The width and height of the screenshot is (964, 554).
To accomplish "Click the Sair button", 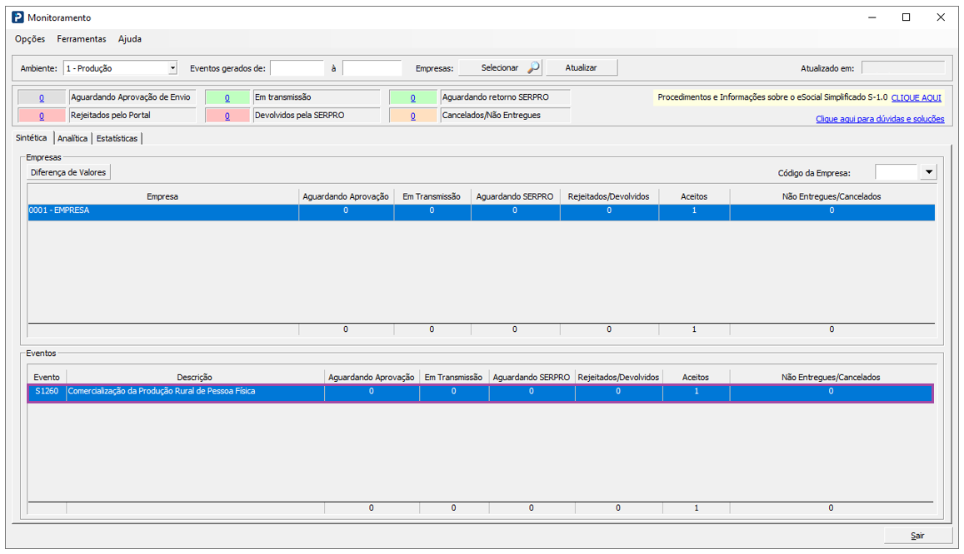I will click(917, 536).
